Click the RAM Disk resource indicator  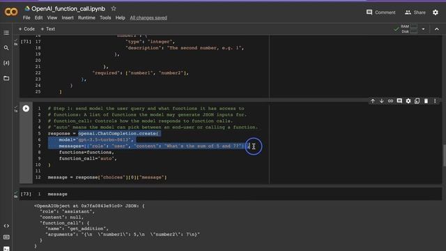(409, 29)
